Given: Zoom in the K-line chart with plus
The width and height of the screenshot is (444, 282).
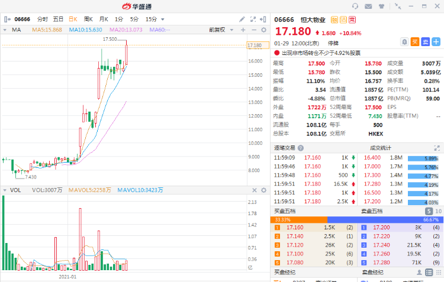Looking at the screenshot, I should point(243,30).
